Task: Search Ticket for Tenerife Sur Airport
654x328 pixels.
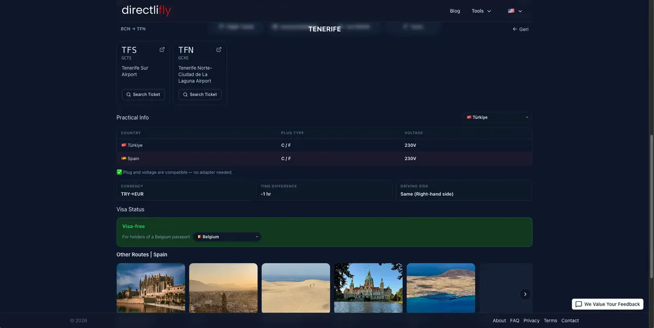Action: tap(143, 95)
